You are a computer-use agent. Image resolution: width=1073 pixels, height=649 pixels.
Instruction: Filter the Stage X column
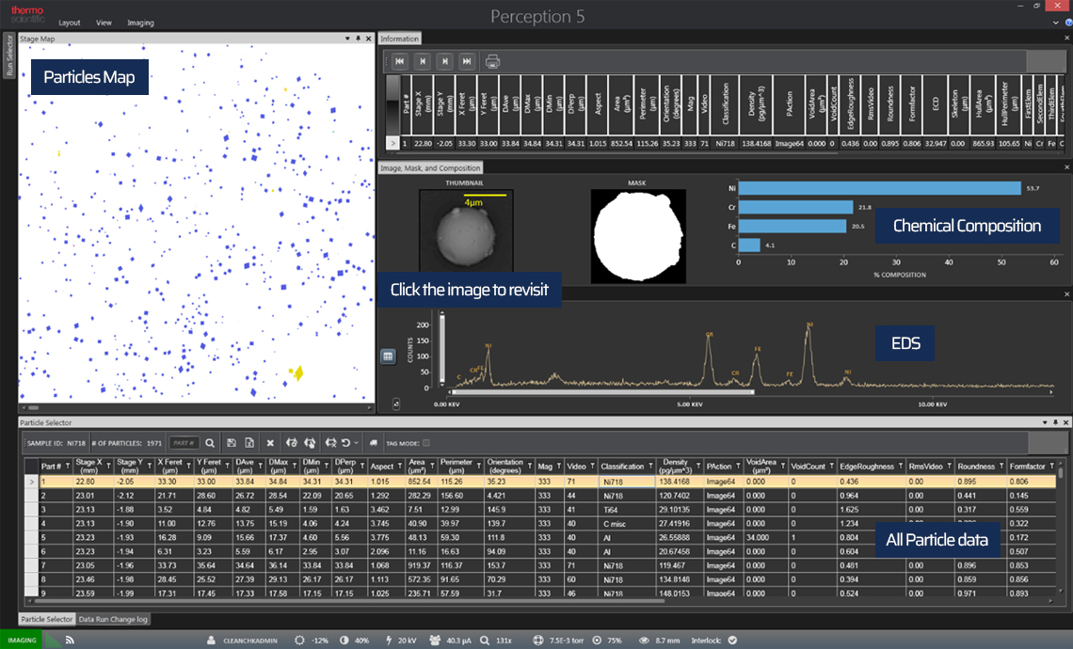tap(109, 466)
